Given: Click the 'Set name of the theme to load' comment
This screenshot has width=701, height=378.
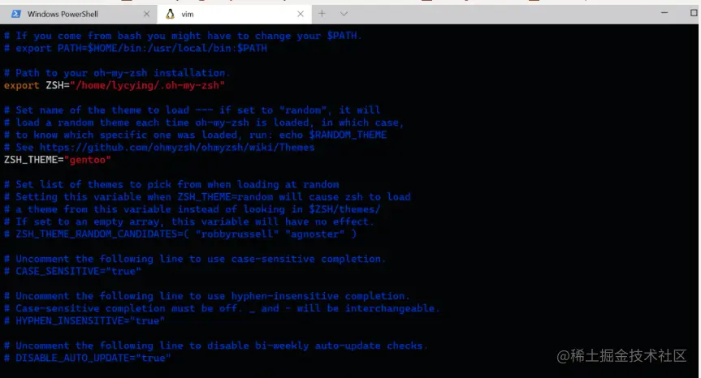Looking at the screenshot, I should 193,110.
